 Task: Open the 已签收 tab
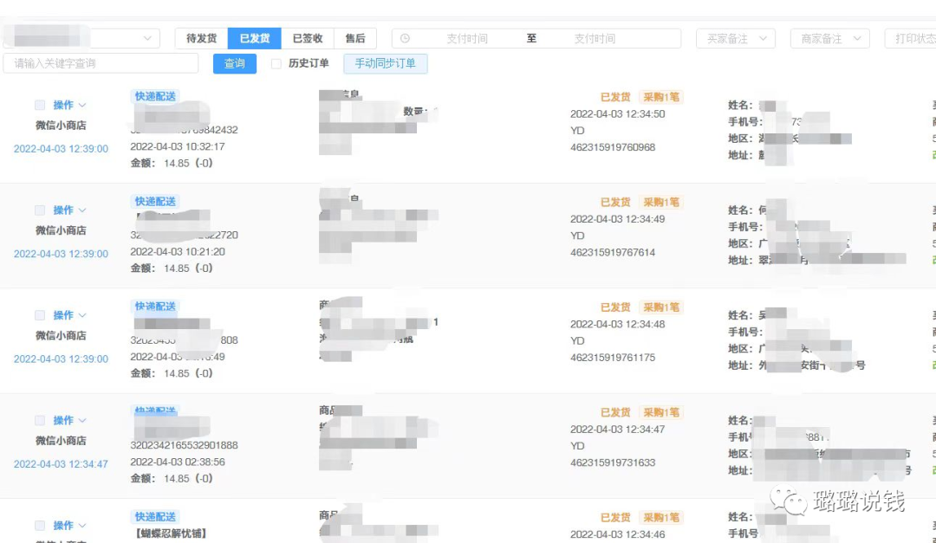tap(308, 38)
